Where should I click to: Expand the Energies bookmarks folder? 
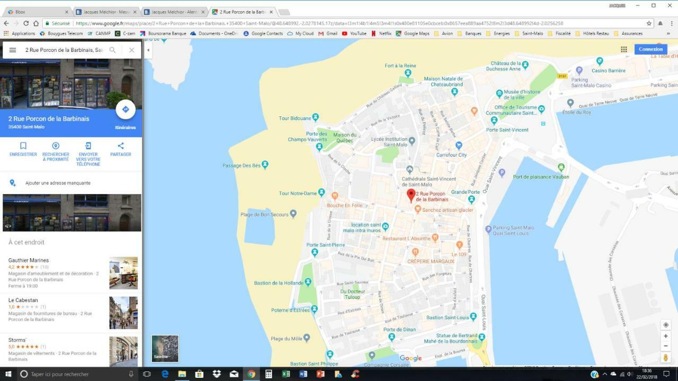[x=497, y=33]
